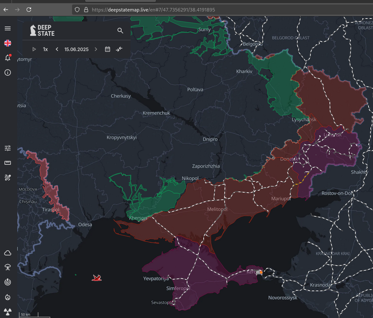Click the Odesa city label

pos(85,224)
